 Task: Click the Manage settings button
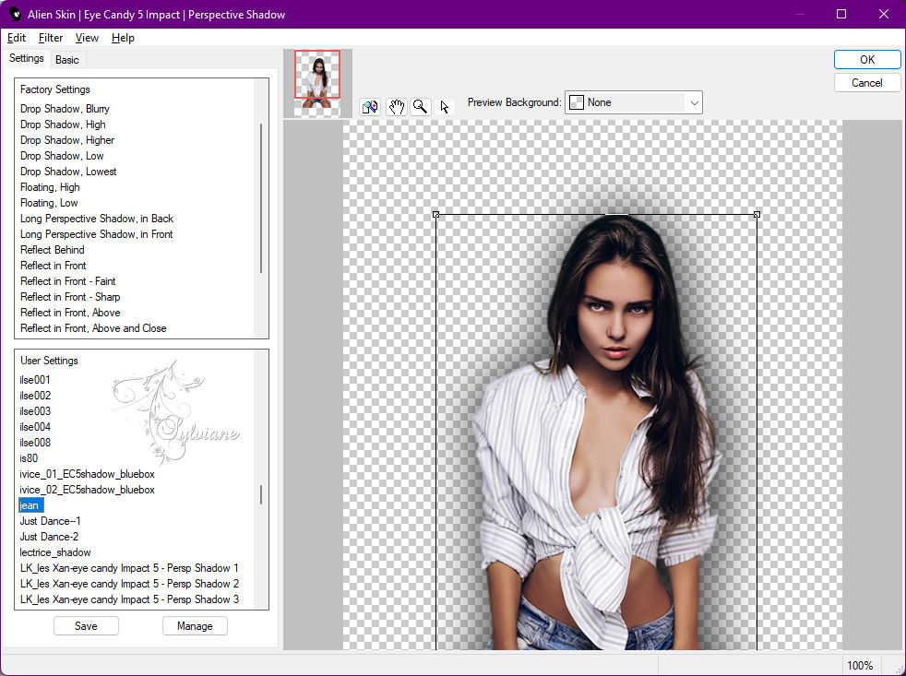click(x=195, y=625)
